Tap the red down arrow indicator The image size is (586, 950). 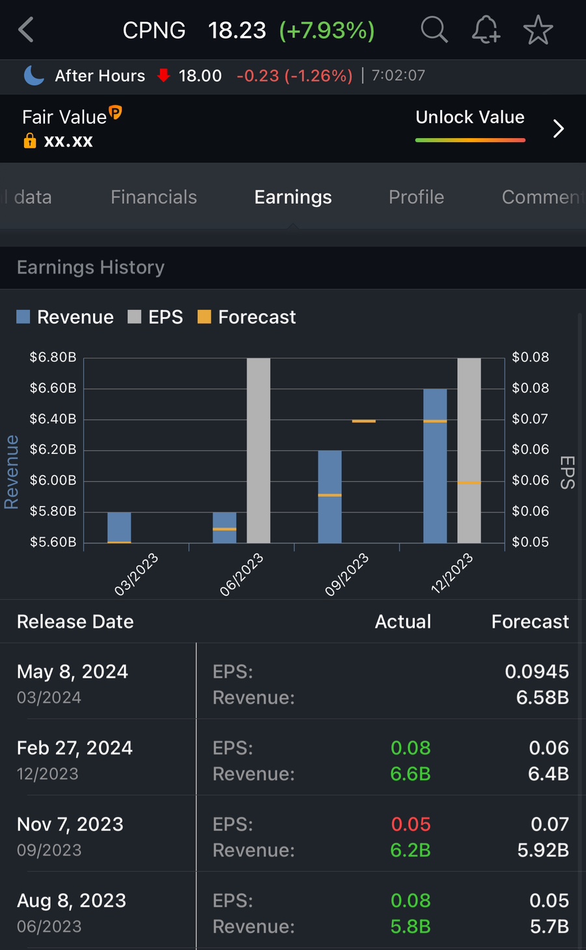click(x=164, y=76)
